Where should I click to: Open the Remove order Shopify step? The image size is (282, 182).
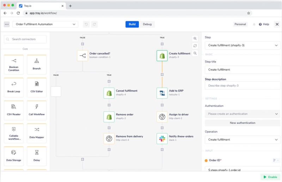(109, 117)
